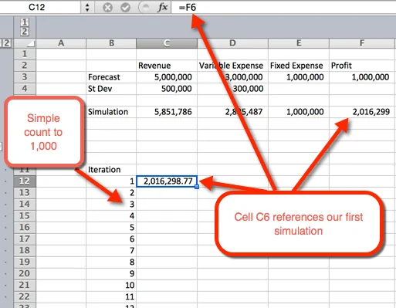Click the cancel entry X button
396x308 pixels.
[107, 8]
